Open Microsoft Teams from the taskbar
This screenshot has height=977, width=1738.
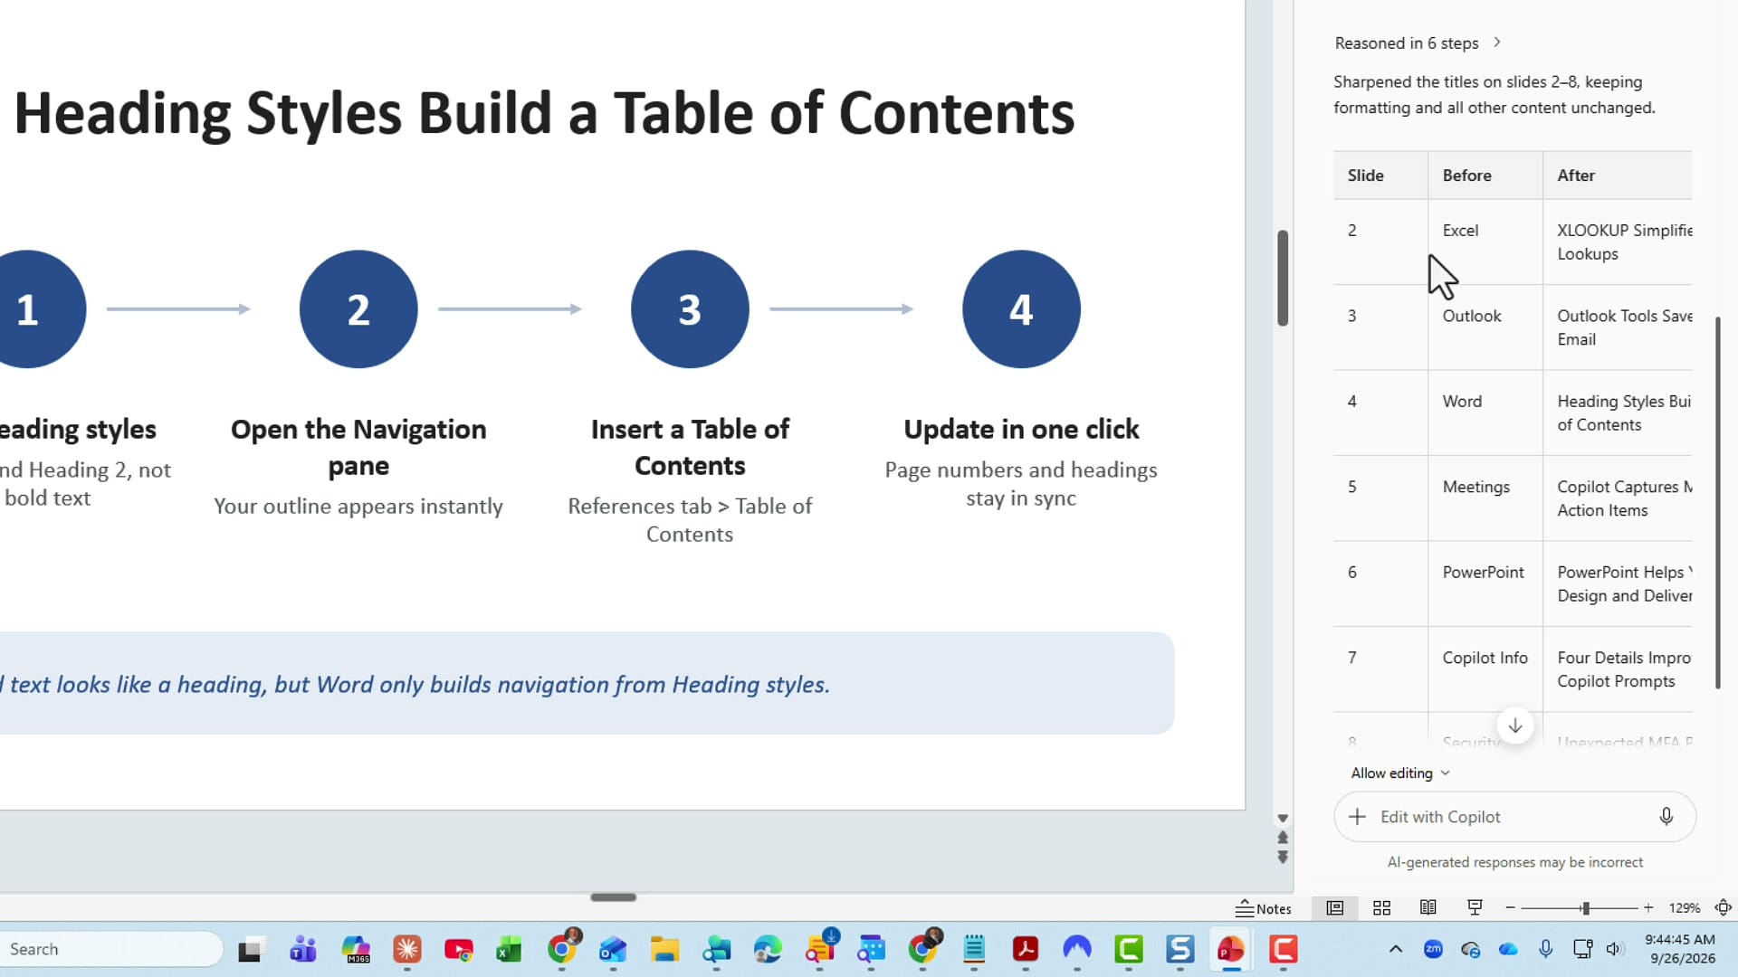click(302, 949)
